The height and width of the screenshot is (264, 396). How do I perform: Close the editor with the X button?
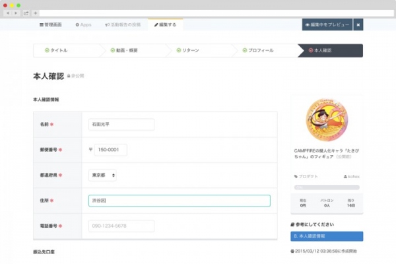pyautogui.click(x=358, y=25)
